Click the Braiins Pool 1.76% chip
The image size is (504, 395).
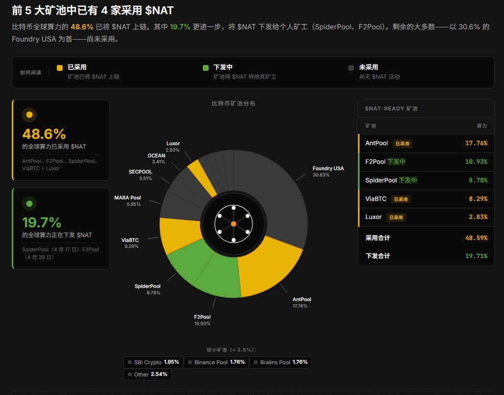(x=281, y=362)
